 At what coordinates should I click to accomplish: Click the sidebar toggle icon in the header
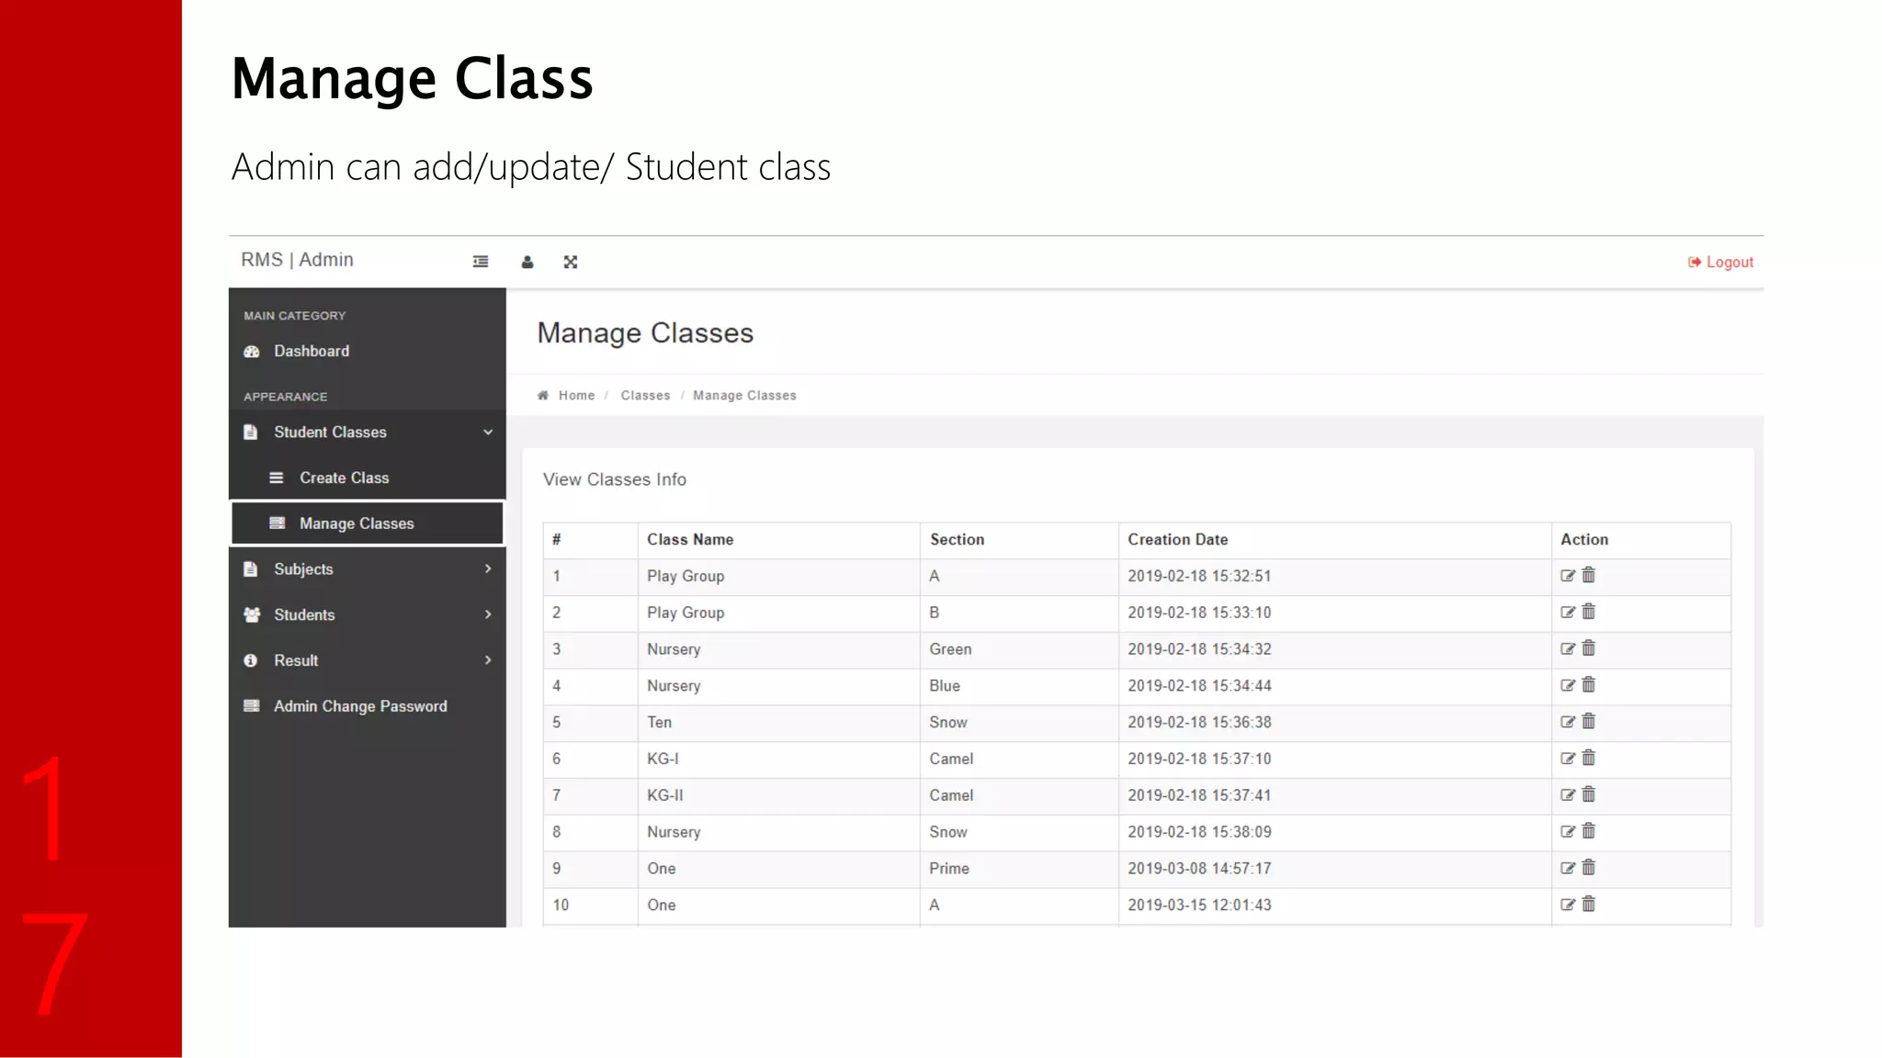click(481, 262)
